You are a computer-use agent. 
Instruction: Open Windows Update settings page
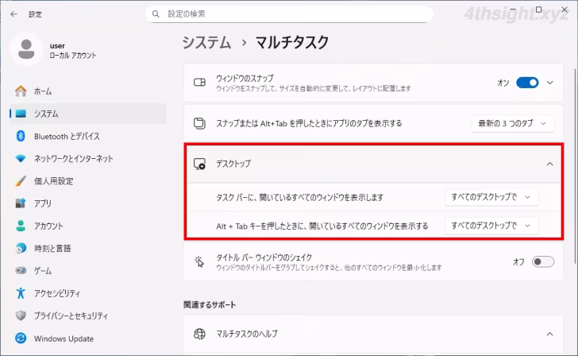coord(87,339)
